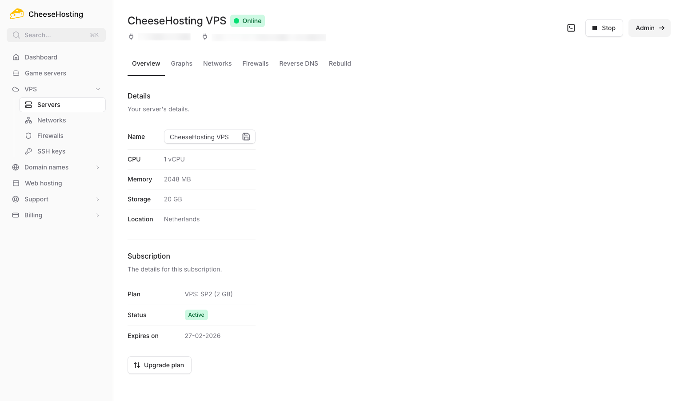This screenshot has height=401, width=684.
Task: Switch to the Graphs tab
Action: tap(181, 63)
